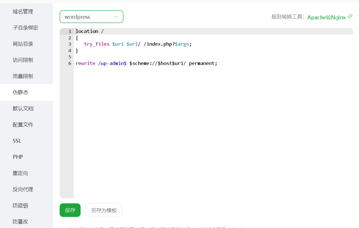Open the wordpress rewrite template dropdown

click(x=91, y=17)
